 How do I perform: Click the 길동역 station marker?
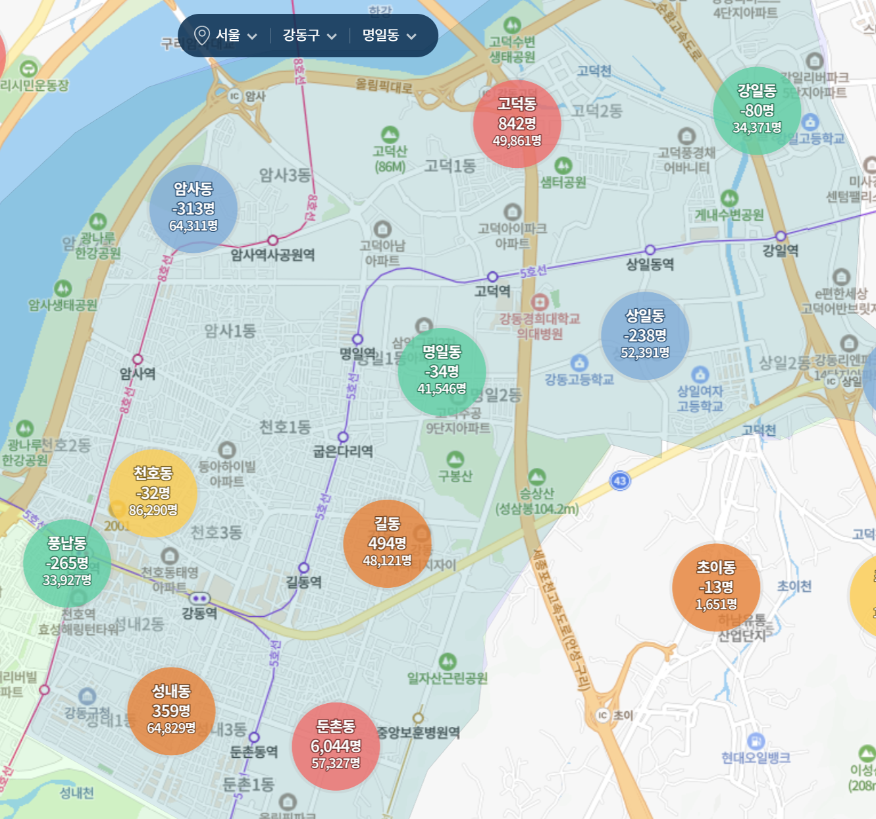tap(303, 568)
